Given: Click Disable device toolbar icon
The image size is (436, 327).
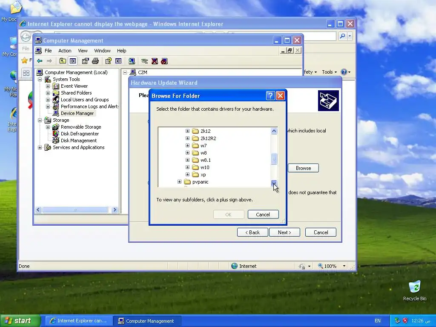Looking at the screenshot, I should [164, 61].
